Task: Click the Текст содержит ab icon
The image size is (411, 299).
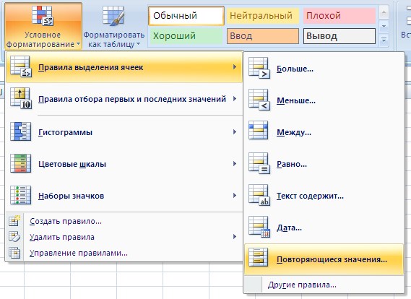Action: tap(259, 195)
